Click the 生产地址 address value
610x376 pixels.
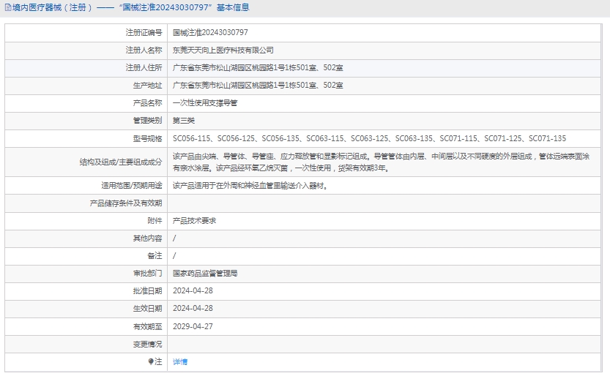pos(258,86)
